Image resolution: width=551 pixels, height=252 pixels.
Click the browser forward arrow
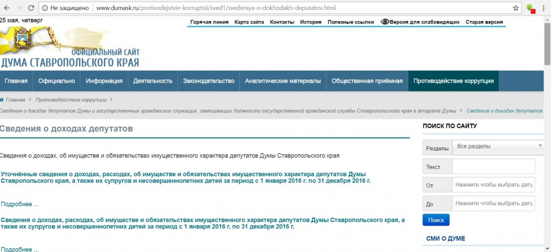pyautogui.click(x=19, y=8)
